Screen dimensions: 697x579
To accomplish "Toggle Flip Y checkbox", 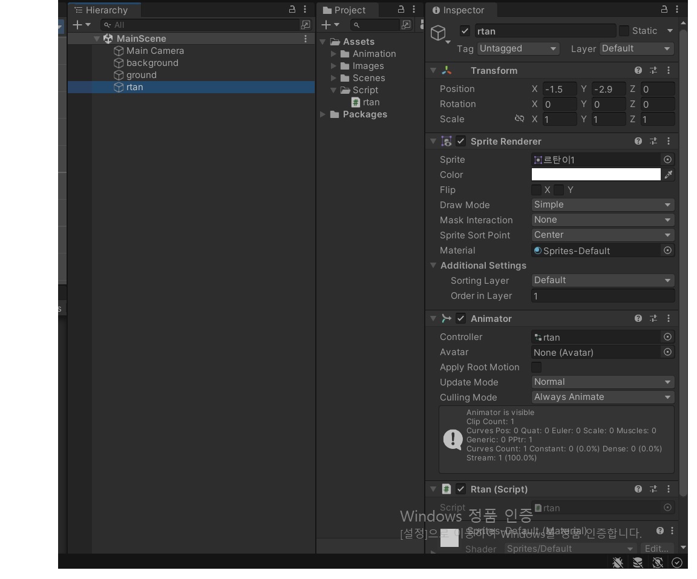I will 559,190.
